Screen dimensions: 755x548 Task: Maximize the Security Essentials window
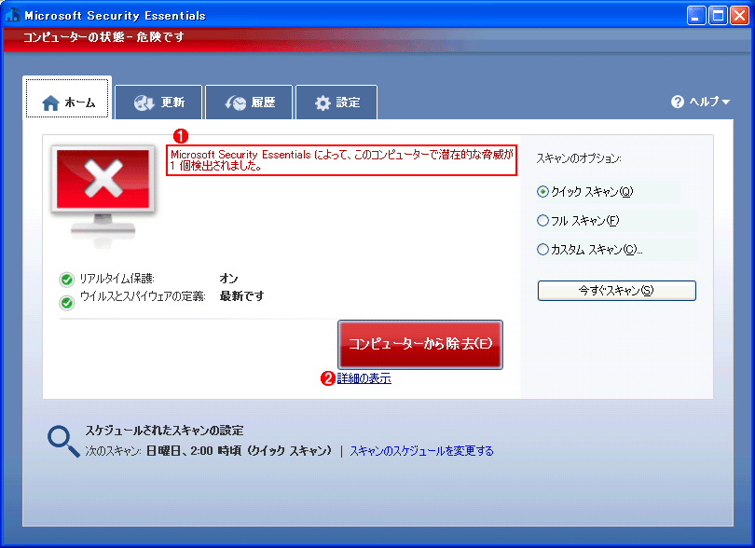click(x=718, y=16)
